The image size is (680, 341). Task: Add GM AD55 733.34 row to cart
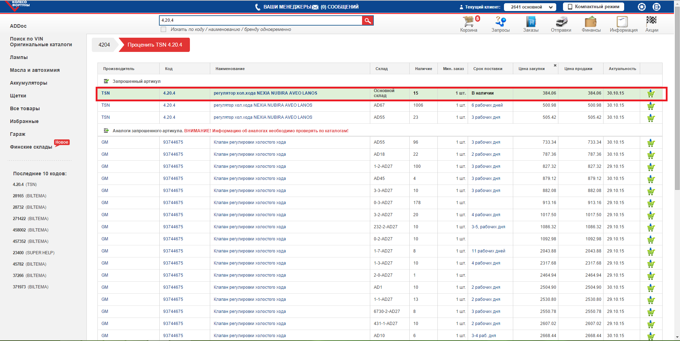pyautogui.click(x=651, y=143)
